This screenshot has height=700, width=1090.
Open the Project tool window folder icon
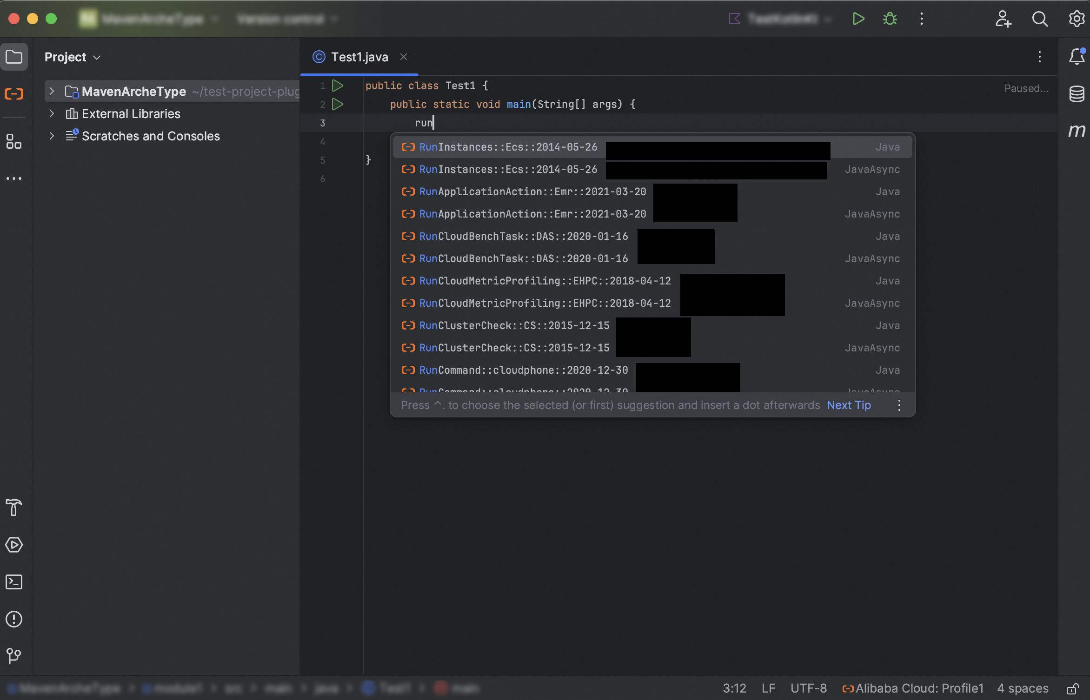(x=14, y=57)
